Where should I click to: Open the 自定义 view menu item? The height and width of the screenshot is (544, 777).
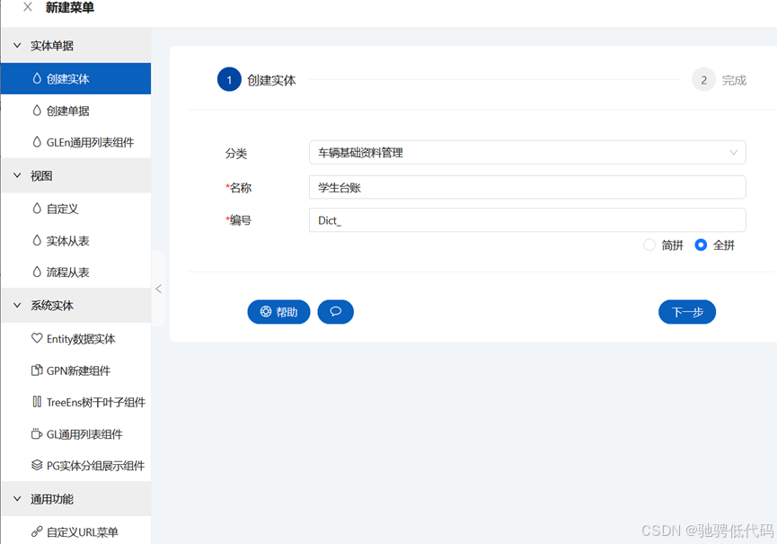pyautogui.click(x=75, y=209)
